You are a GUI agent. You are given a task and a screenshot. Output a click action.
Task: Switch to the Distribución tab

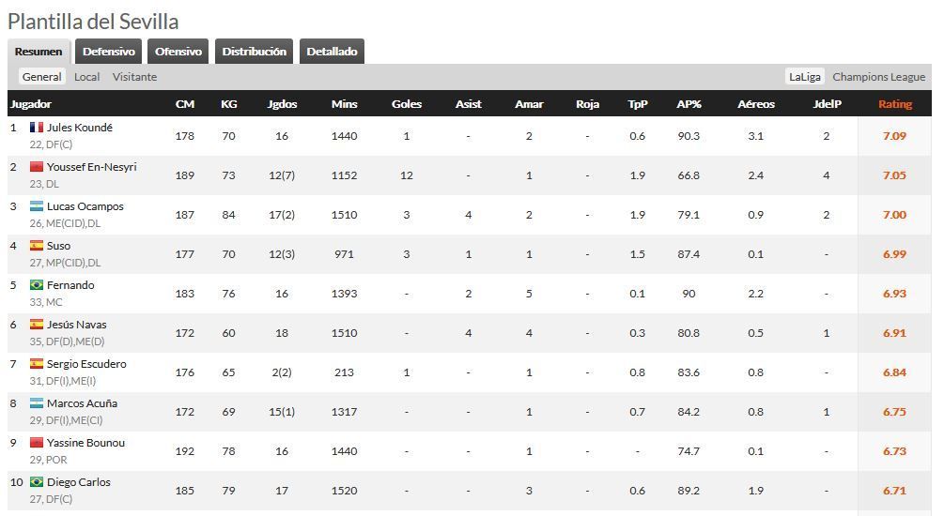[x=254, y=52]
